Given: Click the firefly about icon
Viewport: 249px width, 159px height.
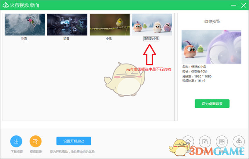Looking at the screenshot, I should [239, 142].
